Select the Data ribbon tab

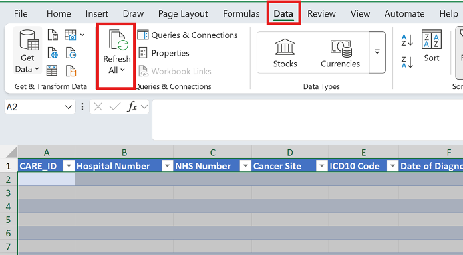tap(283, 13)
